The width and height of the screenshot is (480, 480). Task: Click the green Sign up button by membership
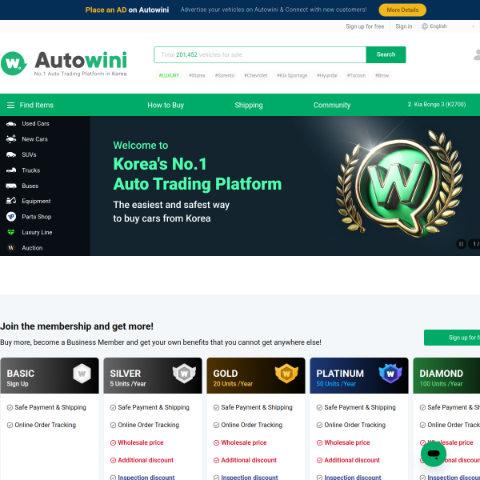pos(452,338)
